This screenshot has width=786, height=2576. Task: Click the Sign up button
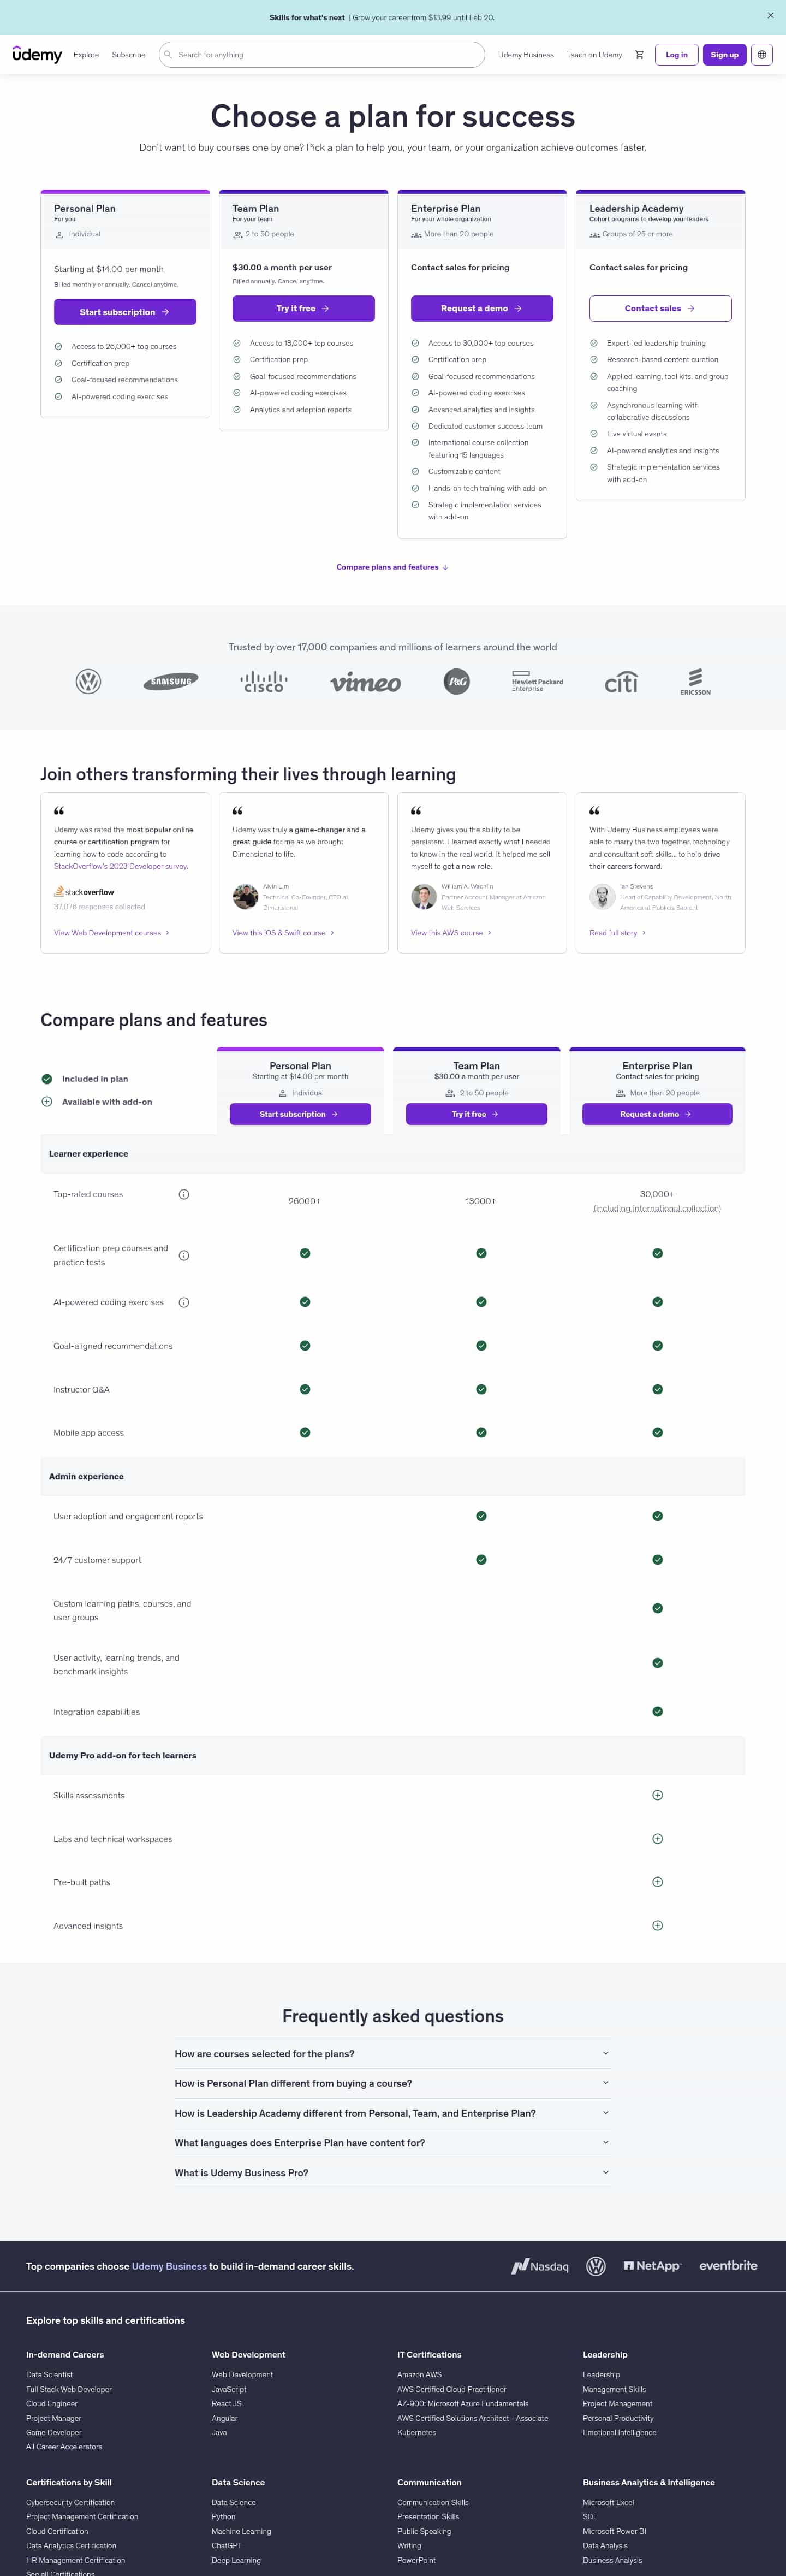coord(724,55)
